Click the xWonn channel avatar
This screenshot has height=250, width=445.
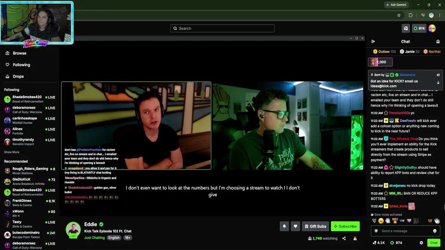(7, 214)
